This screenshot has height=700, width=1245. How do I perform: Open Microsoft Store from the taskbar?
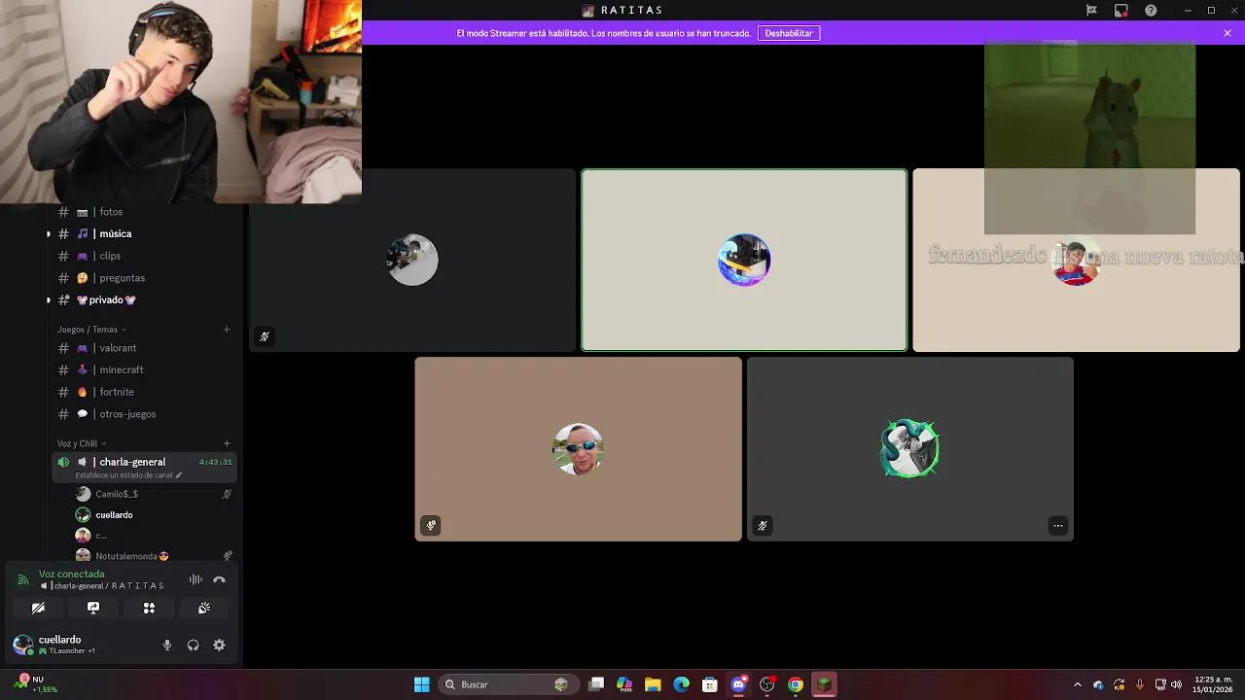click(x=710, y=684)
